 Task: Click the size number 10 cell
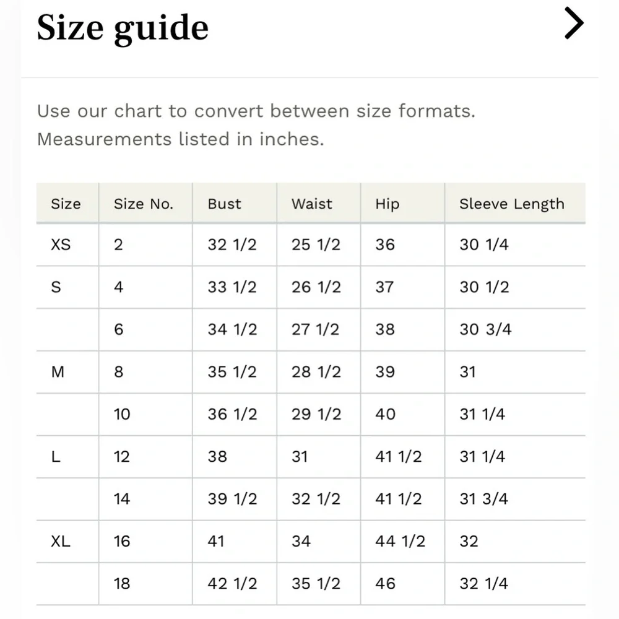122,414
